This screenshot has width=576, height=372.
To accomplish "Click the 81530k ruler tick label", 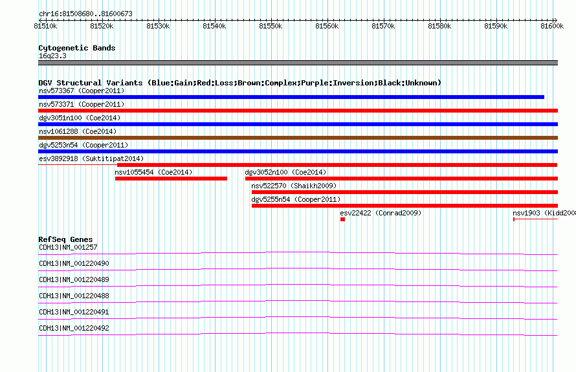I will (x=158, y=26).
